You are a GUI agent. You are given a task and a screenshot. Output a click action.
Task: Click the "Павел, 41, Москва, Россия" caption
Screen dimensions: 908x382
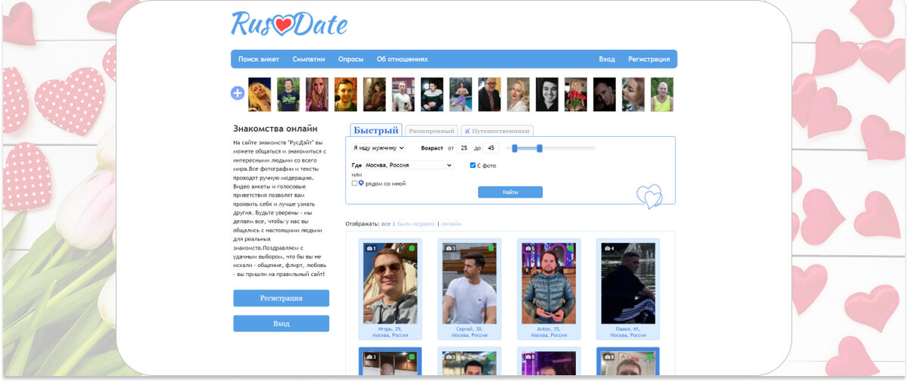coord(628,332)
